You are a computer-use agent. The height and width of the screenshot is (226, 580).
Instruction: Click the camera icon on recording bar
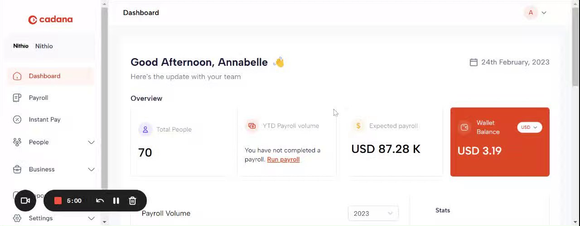click(x=25, y=201)
